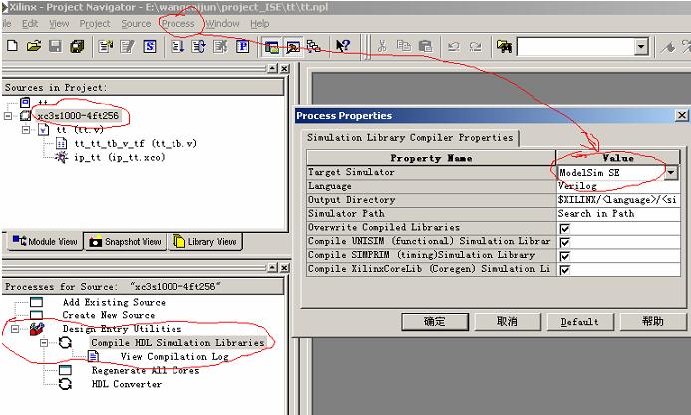Open the Process menu
Viewport: 691px width, 415px height.
pyautogui.click(x=177, y=23)
